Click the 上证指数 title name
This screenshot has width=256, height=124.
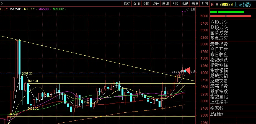tap(243, 5)
